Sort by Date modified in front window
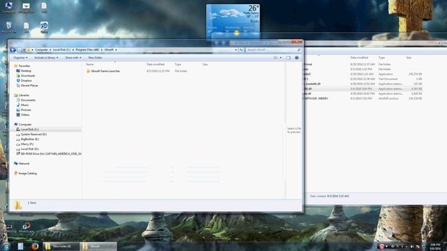Image resolution: width=447 pixels, height=251 pixels. tap(156, 65)
